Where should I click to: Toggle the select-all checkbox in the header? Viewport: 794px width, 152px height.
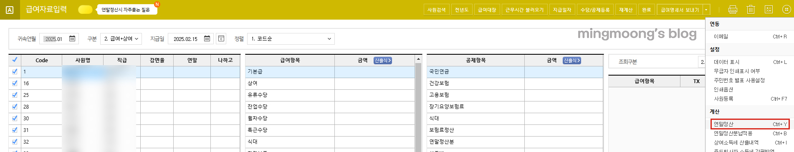pos(15,60)
